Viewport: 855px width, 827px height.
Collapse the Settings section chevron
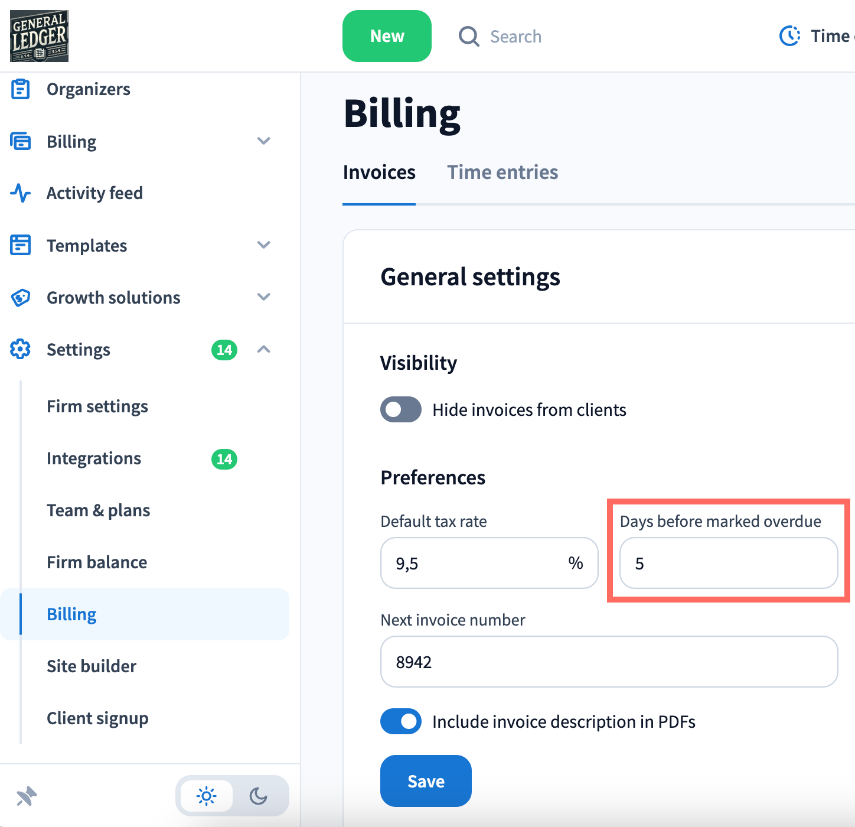pos(264,349)
